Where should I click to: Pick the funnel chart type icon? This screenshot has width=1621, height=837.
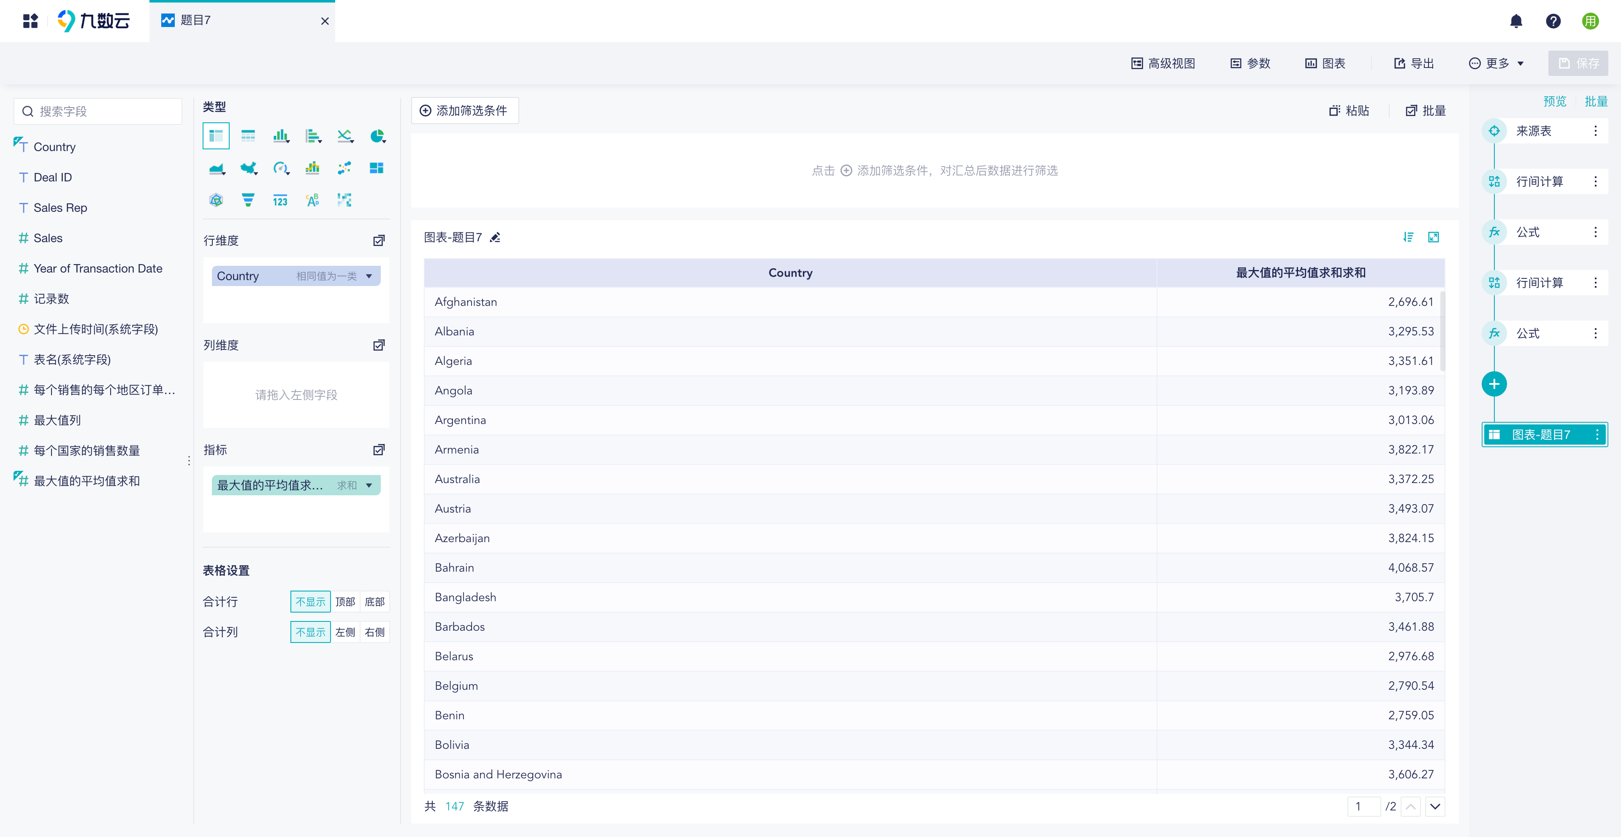[249, 200]
